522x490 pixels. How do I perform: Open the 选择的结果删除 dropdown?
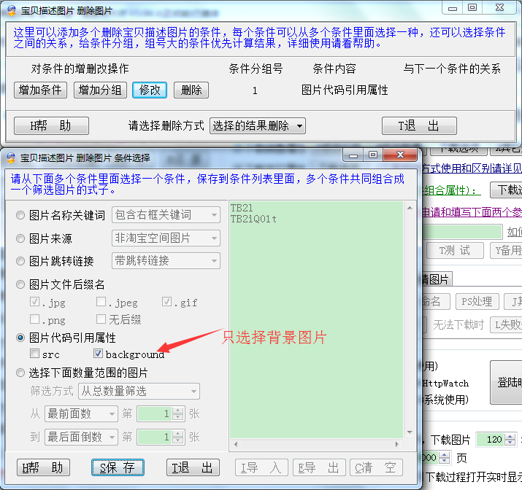(257, 125)
